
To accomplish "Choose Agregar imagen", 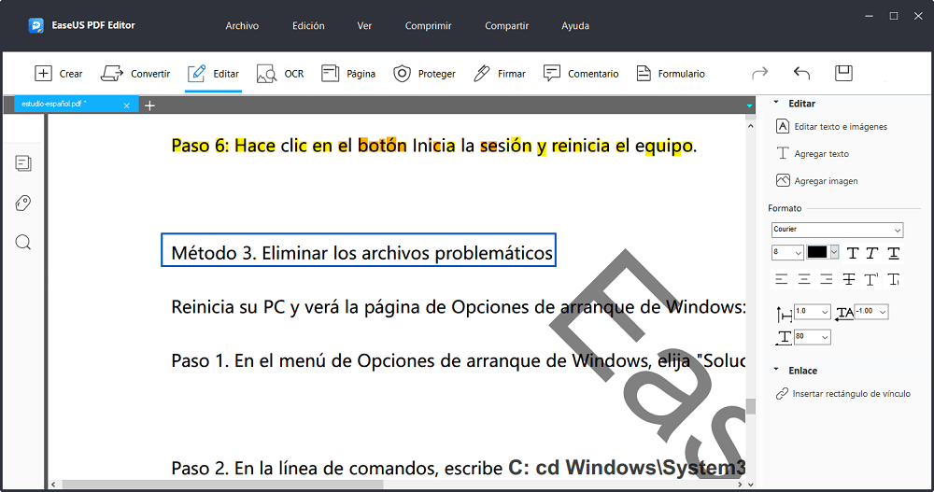I will [x=817, y=180].
